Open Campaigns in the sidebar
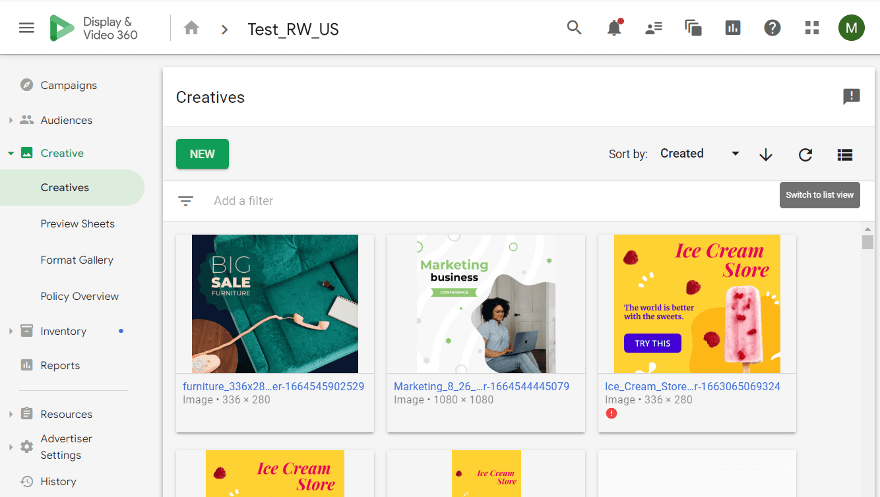The width and height of the screenshot is (880, 497). pos(69,85)
